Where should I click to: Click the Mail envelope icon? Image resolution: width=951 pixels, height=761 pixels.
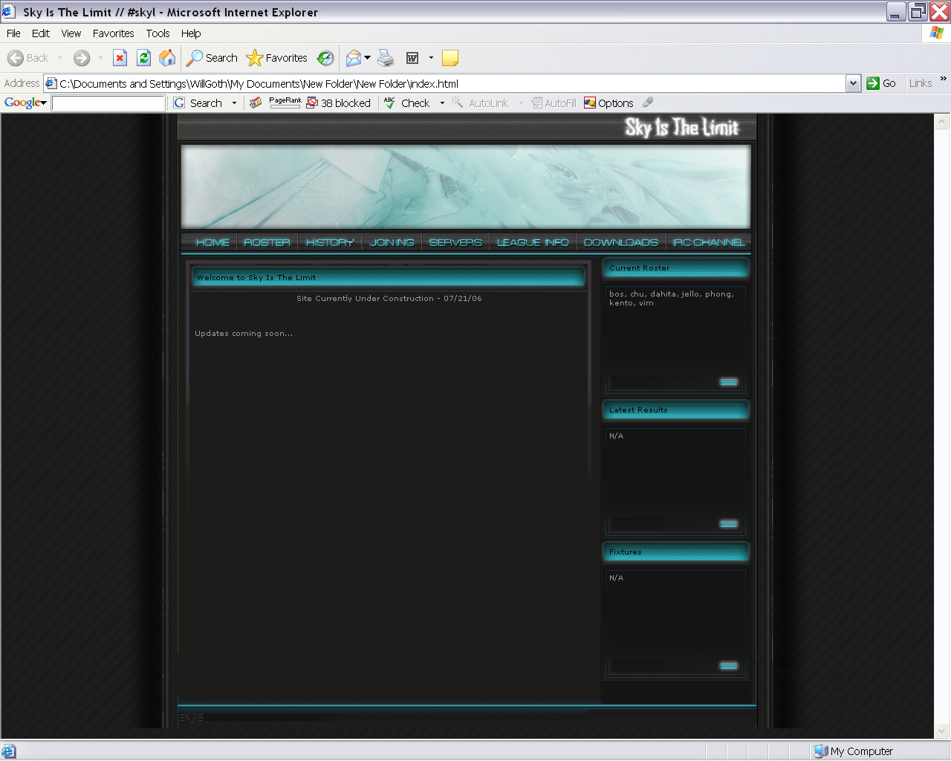tap(354, 58)
